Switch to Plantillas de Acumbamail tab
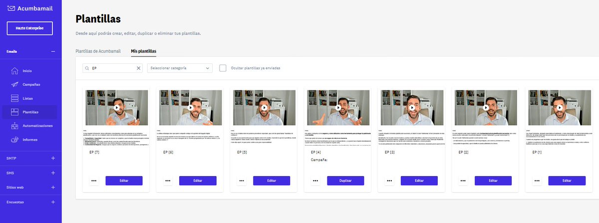The height and width of the screenshot is (223, 599). click(98, 51)
